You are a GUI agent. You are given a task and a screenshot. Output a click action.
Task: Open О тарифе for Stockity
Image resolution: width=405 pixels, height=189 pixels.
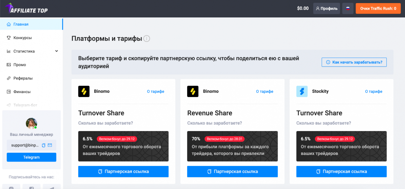tap(374, 92)
